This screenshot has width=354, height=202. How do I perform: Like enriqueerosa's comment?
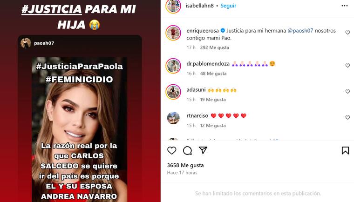(347, 33)
